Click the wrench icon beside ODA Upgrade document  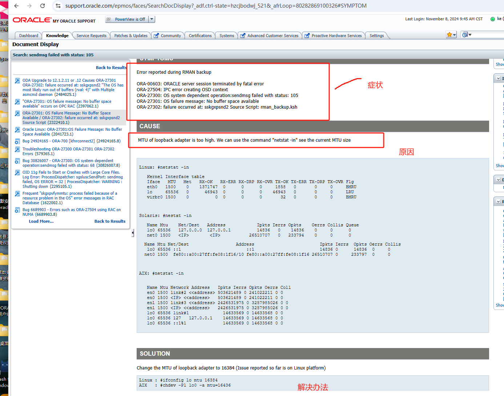[17, 81]
